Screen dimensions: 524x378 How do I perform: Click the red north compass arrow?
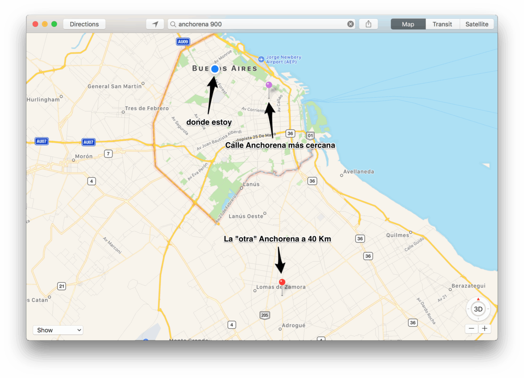[478, 299]
